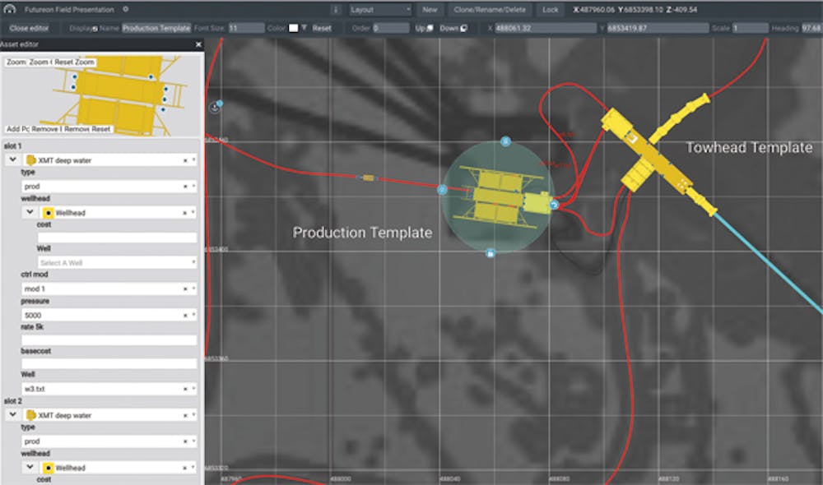Click the refresh icon next to Up
Image resolution: width=823 pixels, height=485 pixels.
[430, 27]
